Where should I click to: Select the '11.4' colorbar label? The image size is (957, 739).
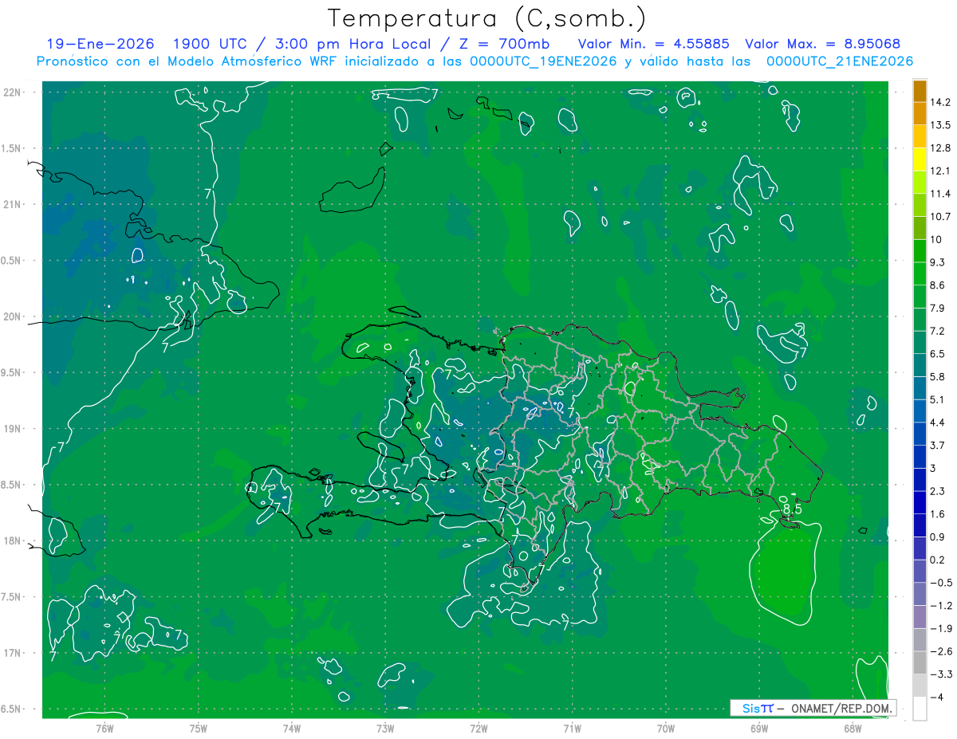point(940,194)
